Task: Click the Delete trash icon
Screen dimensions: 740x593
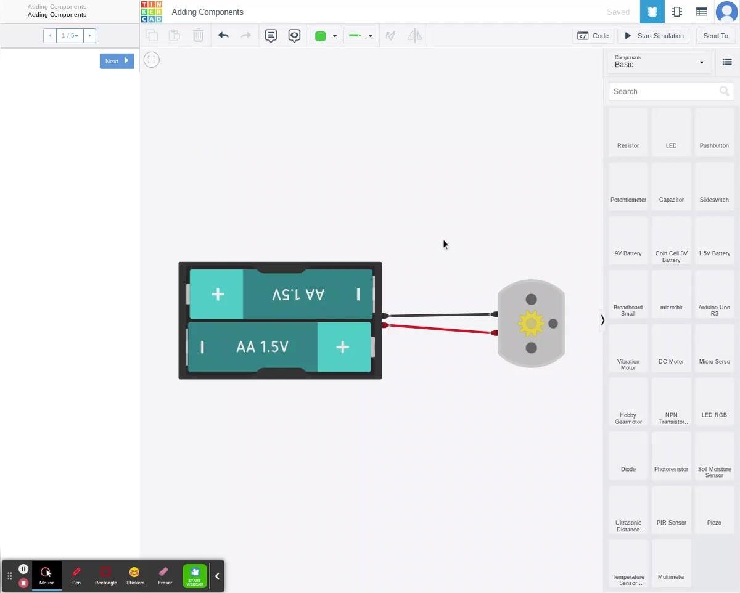Action: tap(198, 36)
